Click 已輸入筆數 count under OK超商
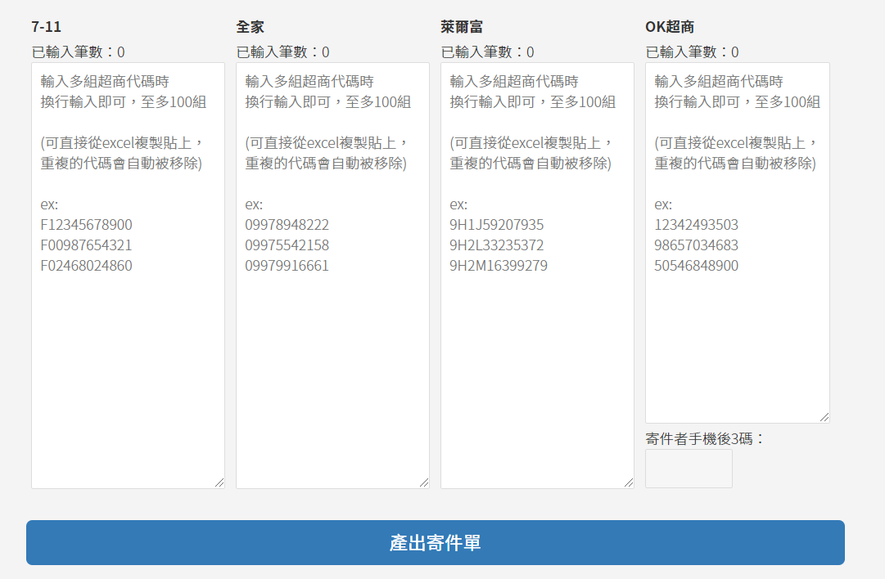The height and width of the screenshot is (579, 885). pyautogui.click(x=692, y=52)
